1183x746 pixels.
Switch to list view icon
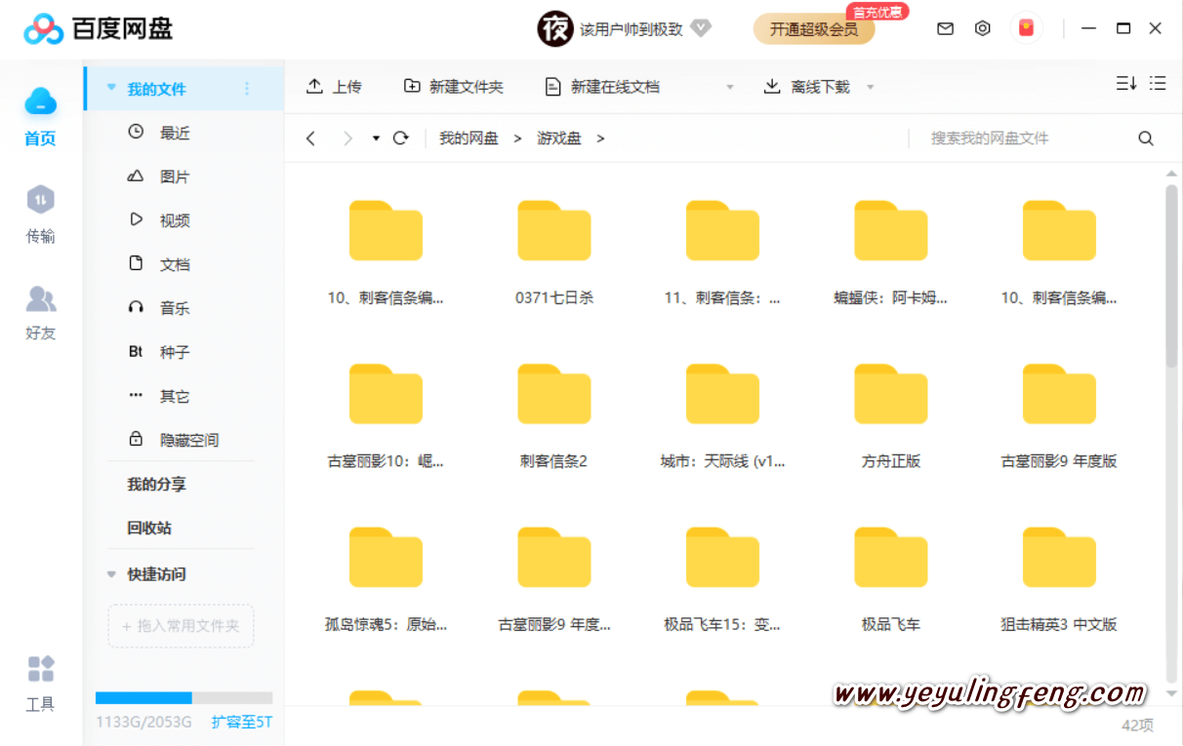pos(1158,84)
